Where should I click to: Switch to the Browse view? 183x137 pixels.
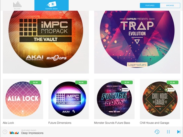[170, 6]
